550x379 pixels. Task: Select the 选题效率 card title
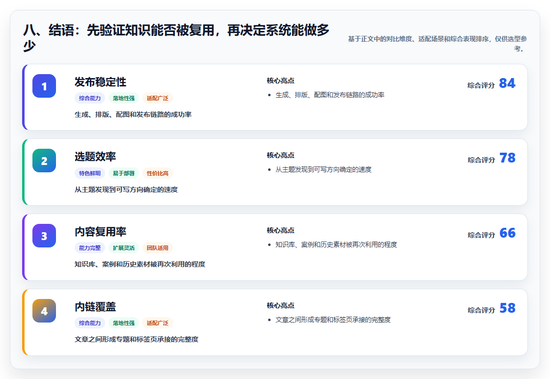pyautogui.click(x=95, y=157)
